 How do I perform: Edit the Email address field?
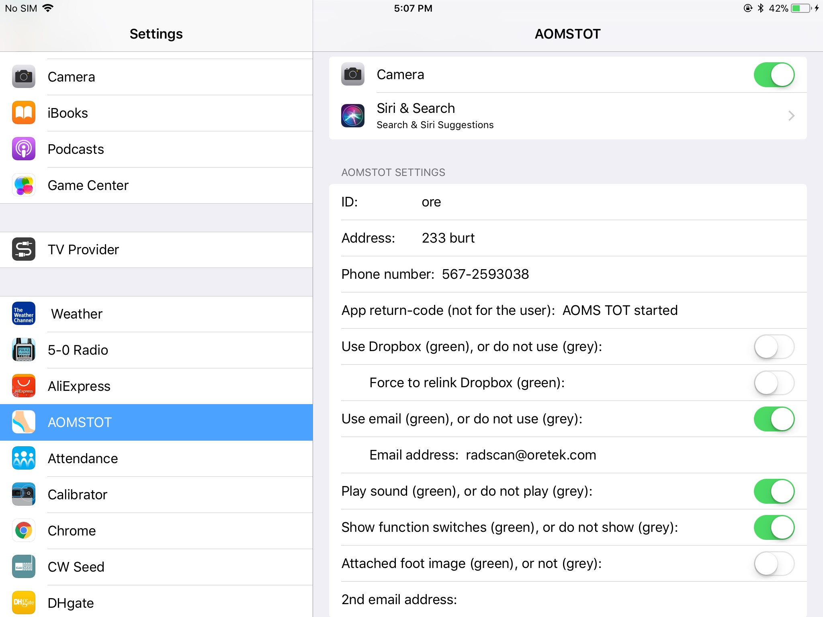coord(530,455)
